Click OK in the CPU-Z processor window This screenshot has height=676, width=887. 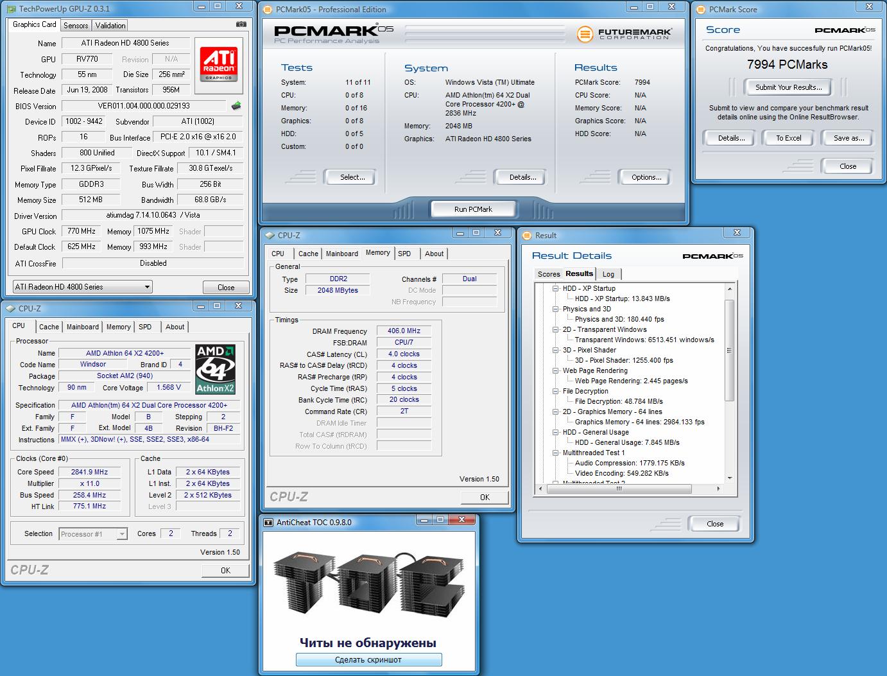225,570
